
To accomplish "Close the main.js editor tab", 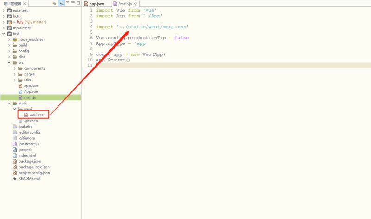I will [135, 4].
